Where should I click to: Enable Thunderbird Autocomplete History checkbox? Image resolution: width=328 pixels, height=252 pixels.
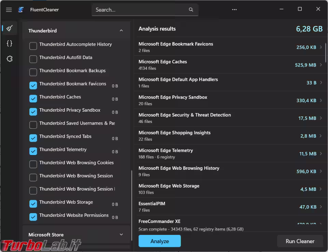[x=33, y=46]
